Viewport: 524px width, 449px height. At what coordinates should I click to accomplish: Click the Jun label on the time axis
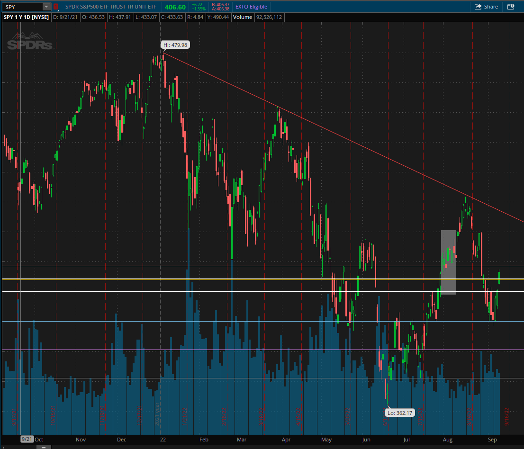coord(366,440)
